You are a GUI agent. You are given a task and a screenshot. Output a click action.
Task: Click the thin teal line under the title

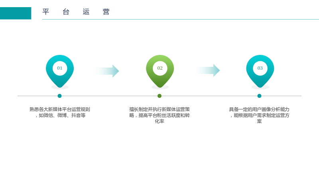click(181, 19)
